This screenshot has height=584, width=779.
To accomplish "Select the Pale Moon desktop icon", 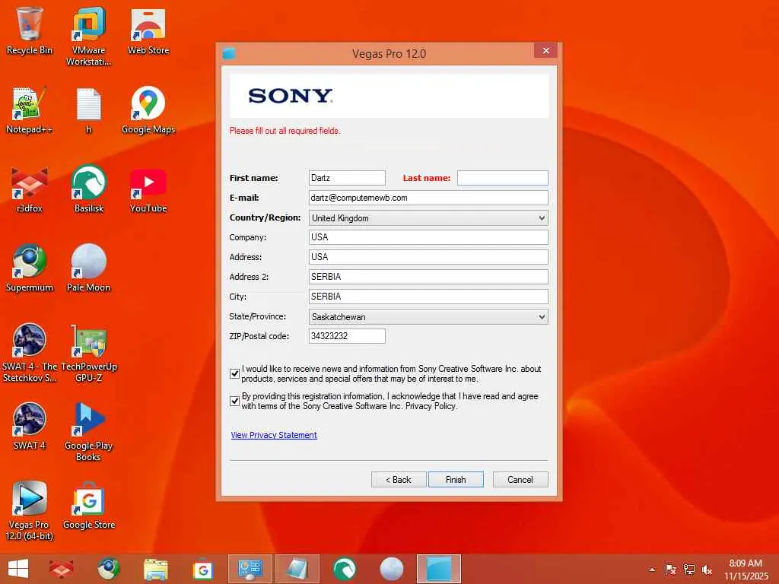I will pyautogui.click(x=88, y=268).
